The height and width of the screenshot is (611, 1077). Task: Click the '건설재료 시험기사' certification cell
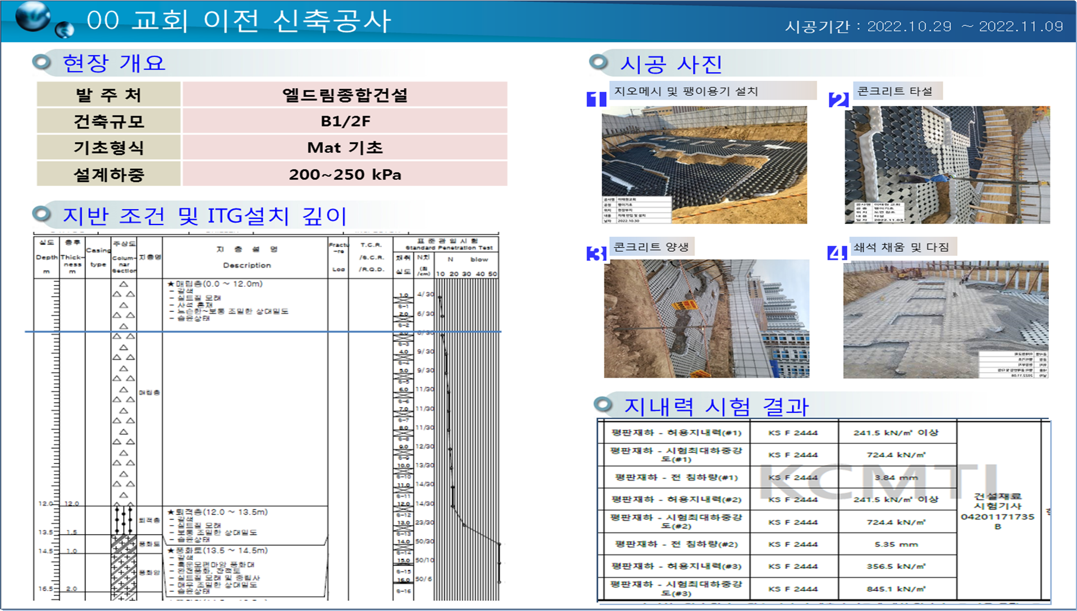coord(998,511)
